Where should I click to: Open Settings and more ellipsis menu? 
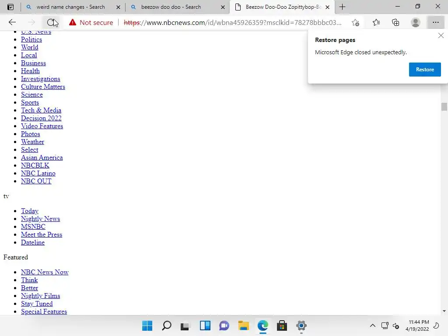click(x=435, y=22)
